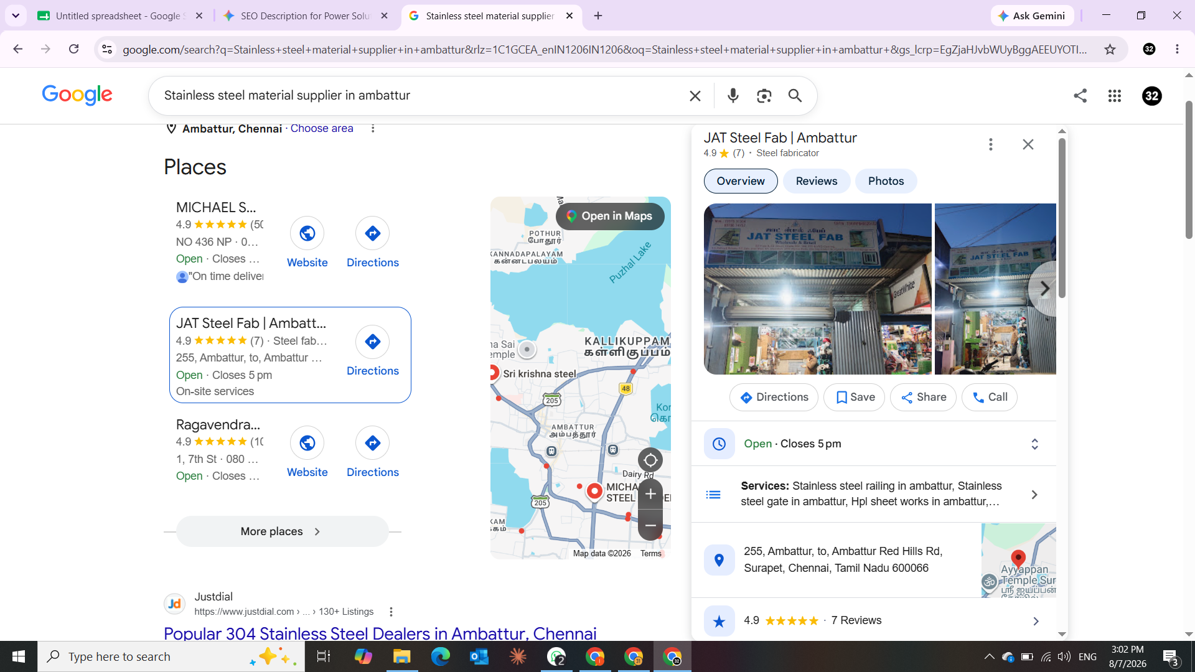The width and height of the screenshot is (1195, 672).
Task: Reload the current page
Action: coord(73,49)
